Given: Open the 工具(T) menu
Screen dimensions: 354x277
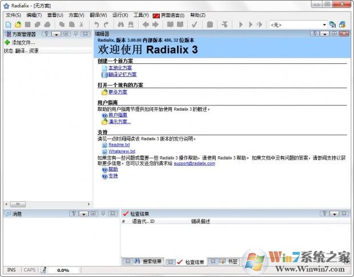Looking at the screenshot, I should [x=141, y=15].
